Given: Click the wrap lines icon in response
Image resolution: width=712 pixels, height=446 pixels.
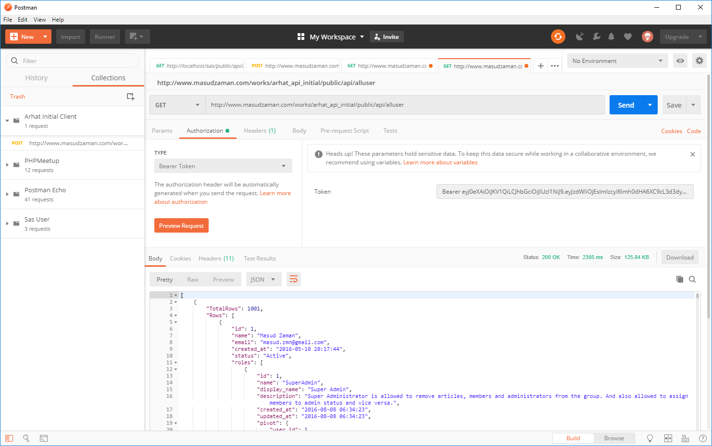Looking at the screenshot, I should tap(293, 279).
